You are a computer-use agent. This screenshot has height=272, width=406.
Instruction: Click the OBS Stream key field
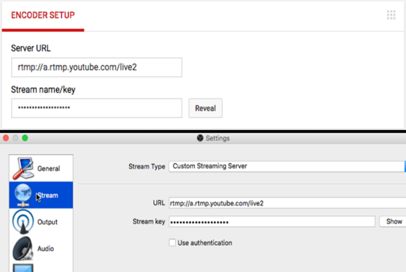click(272, 222)
